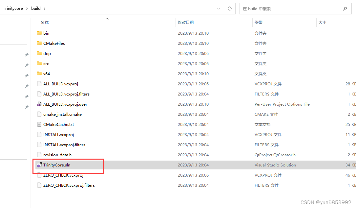The height and width of the screenshot is (208, 356).
Task: Select the file name revision_data.h
Action: point(57,155)
